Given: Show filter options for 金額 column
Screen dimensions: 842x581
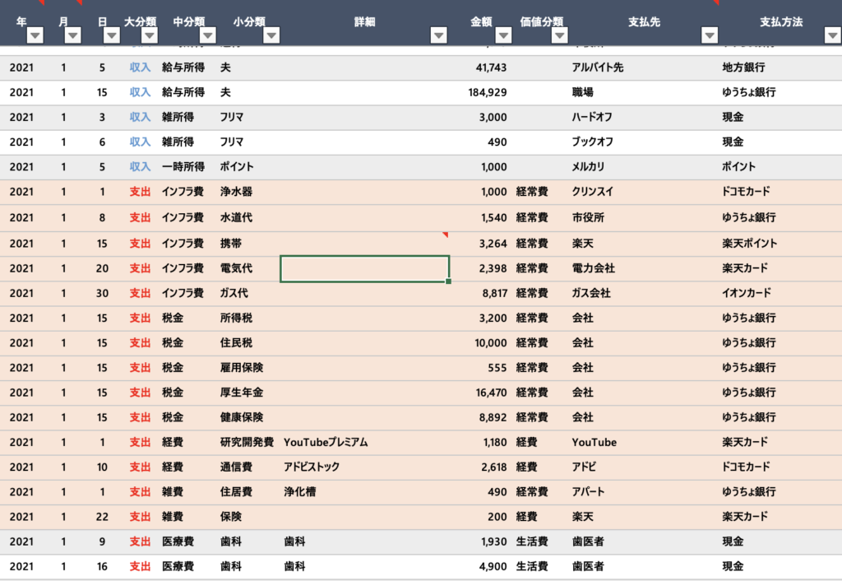Looking at the screenshot, I should pyautogui.click(x=501, y=35).
